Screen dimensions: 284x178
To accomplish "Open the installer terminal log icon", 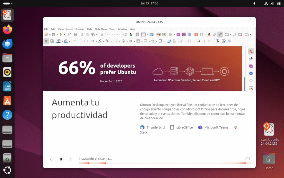I will click(x=247, y=159).
